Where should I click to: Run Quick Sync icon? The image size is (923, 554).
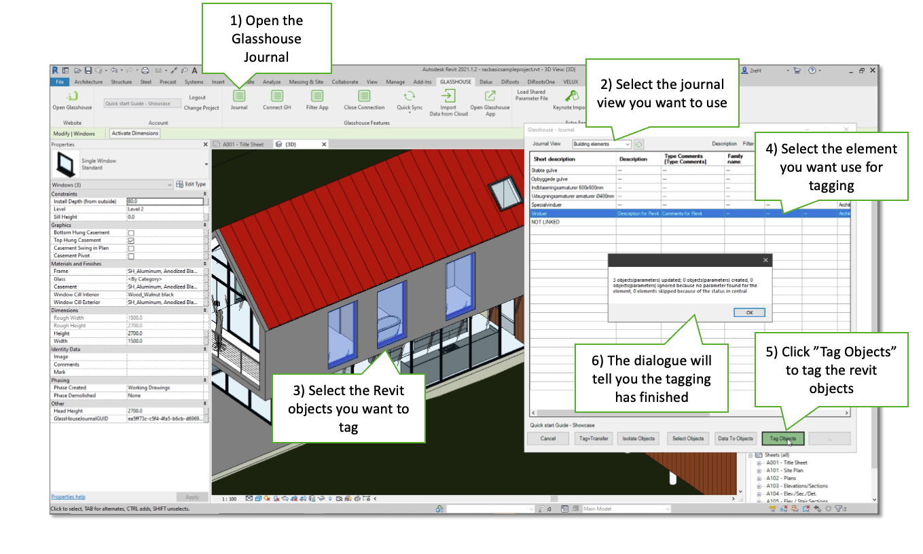(410, 96)
